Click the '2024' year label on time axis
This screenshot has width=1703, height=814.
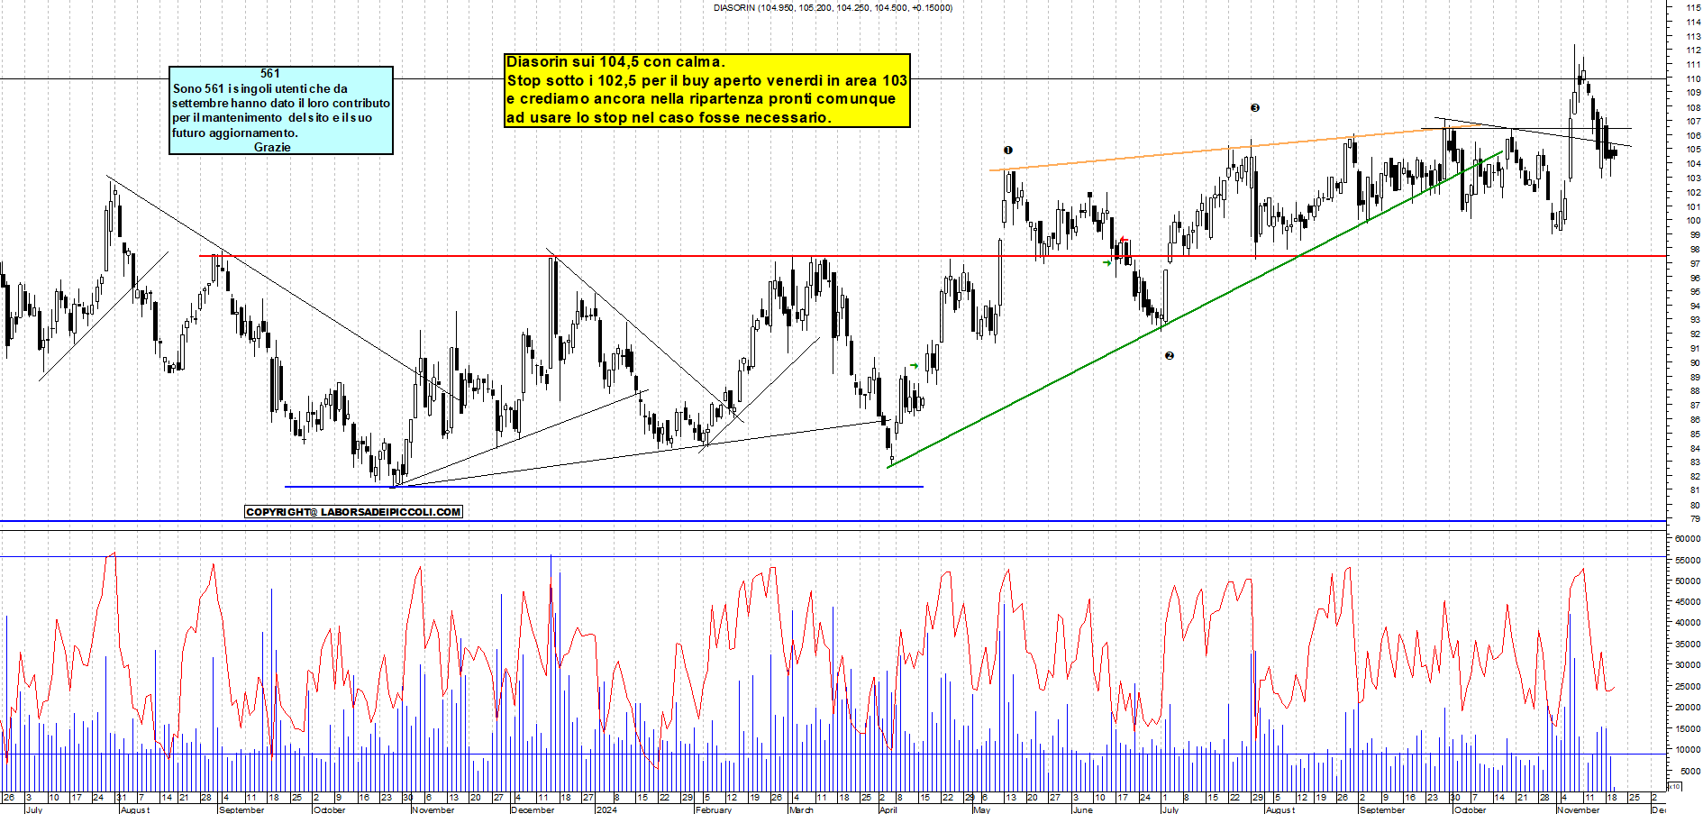pos(606,809)
